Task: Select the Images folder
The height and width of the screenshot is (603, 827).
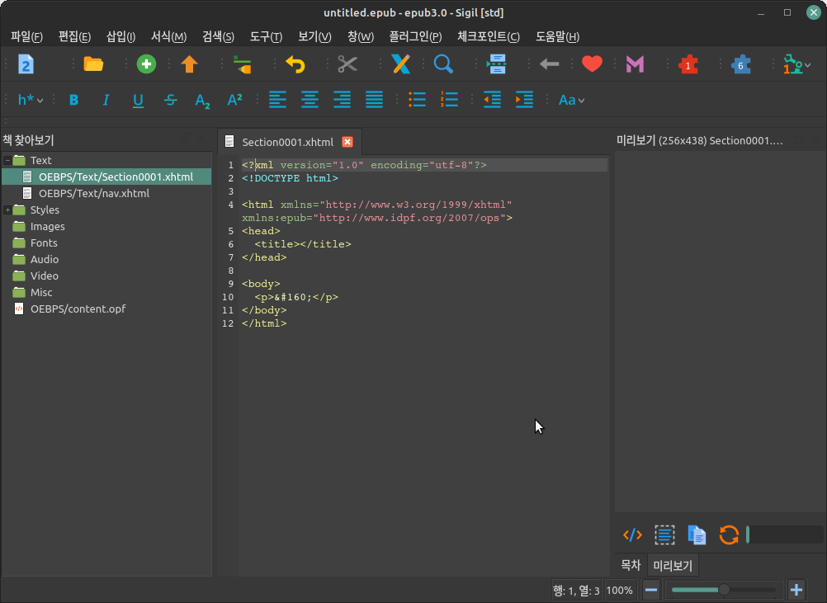Action: click(x=48, y=226)
